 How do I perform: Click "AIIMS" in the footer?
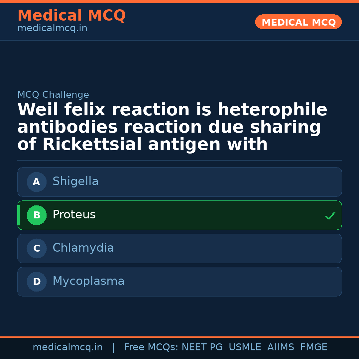coord(281,347)
